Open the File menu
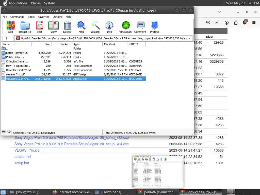260x195 pixels. pos(5,17)
